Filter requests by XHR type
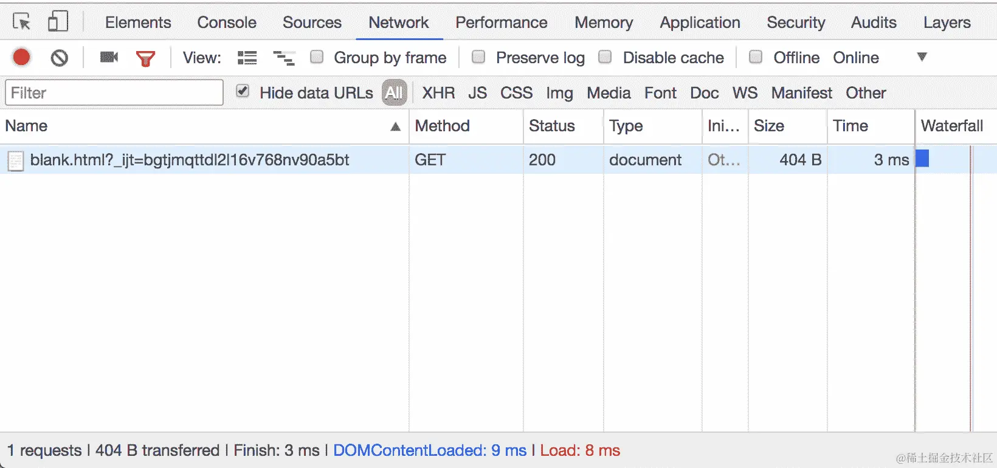 (438, 93)
